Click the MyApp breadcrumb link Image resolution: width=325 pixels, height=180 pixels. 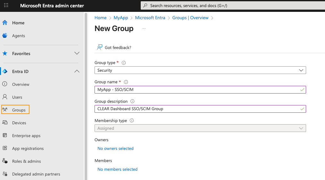coord(121,18)
